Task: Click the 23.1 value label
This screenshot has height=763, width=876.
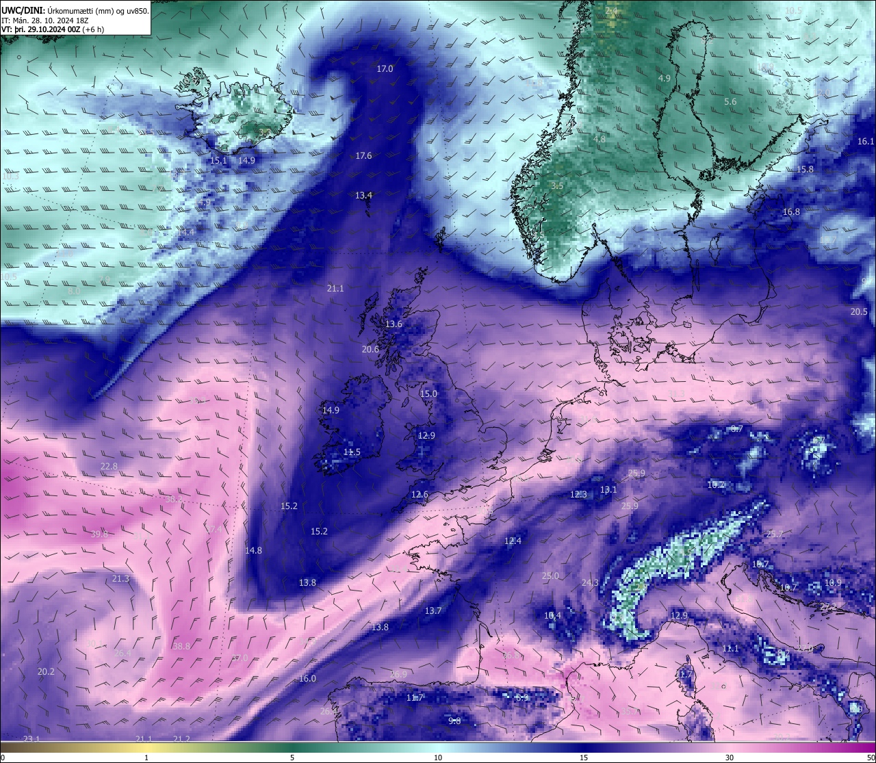Action: coord(31,738)
